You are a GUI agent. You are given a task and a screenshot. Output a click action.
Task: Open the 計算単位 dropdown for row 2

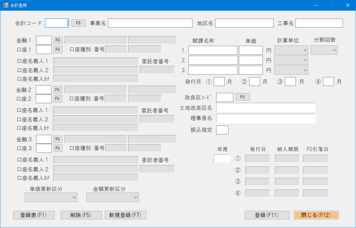[290, 60]
